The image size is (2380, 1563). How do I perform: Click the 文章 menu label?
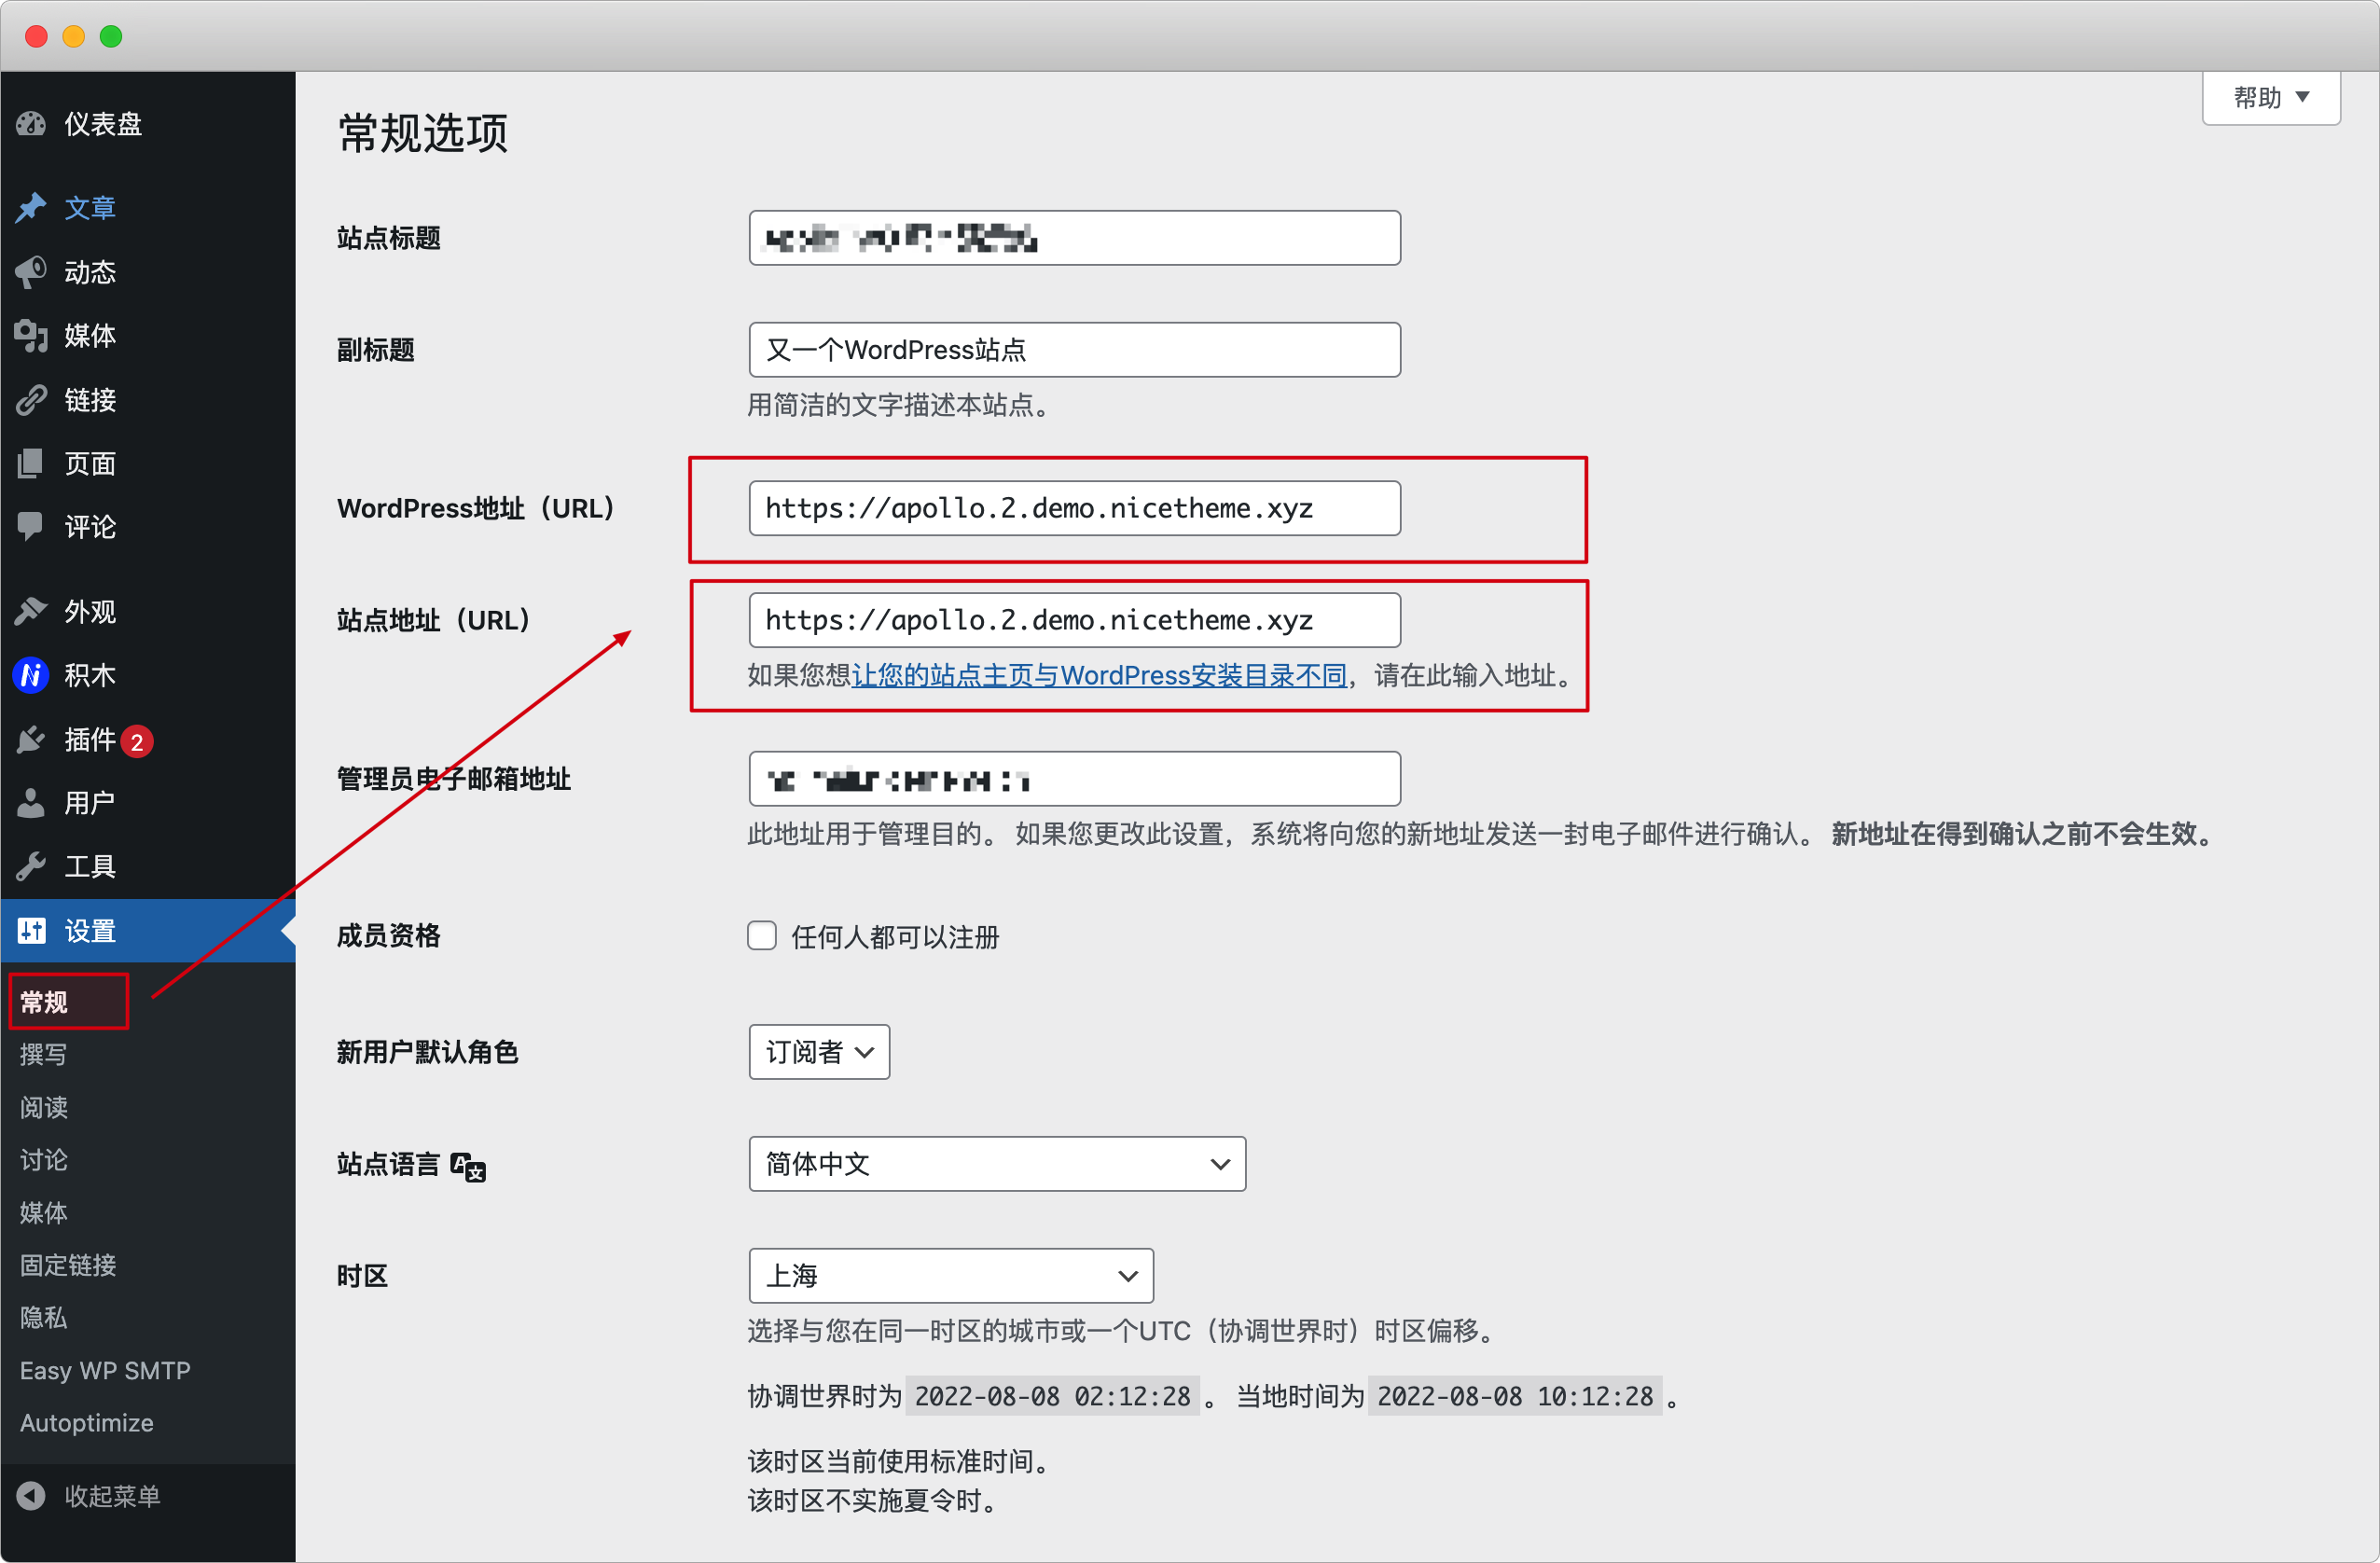tap(90, 208)
